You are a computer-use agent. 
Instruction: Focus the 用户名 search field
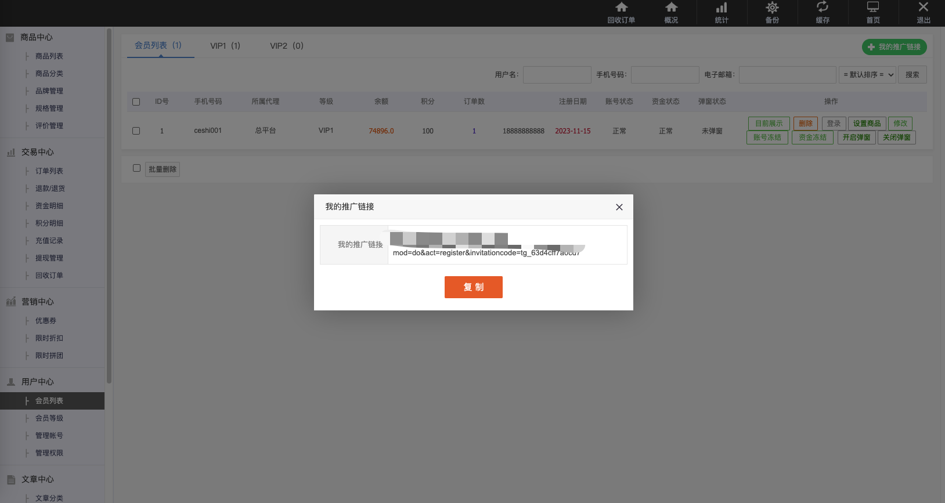[557, 75]
